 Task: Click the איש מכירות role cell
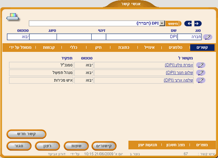(x=41, y=80)
